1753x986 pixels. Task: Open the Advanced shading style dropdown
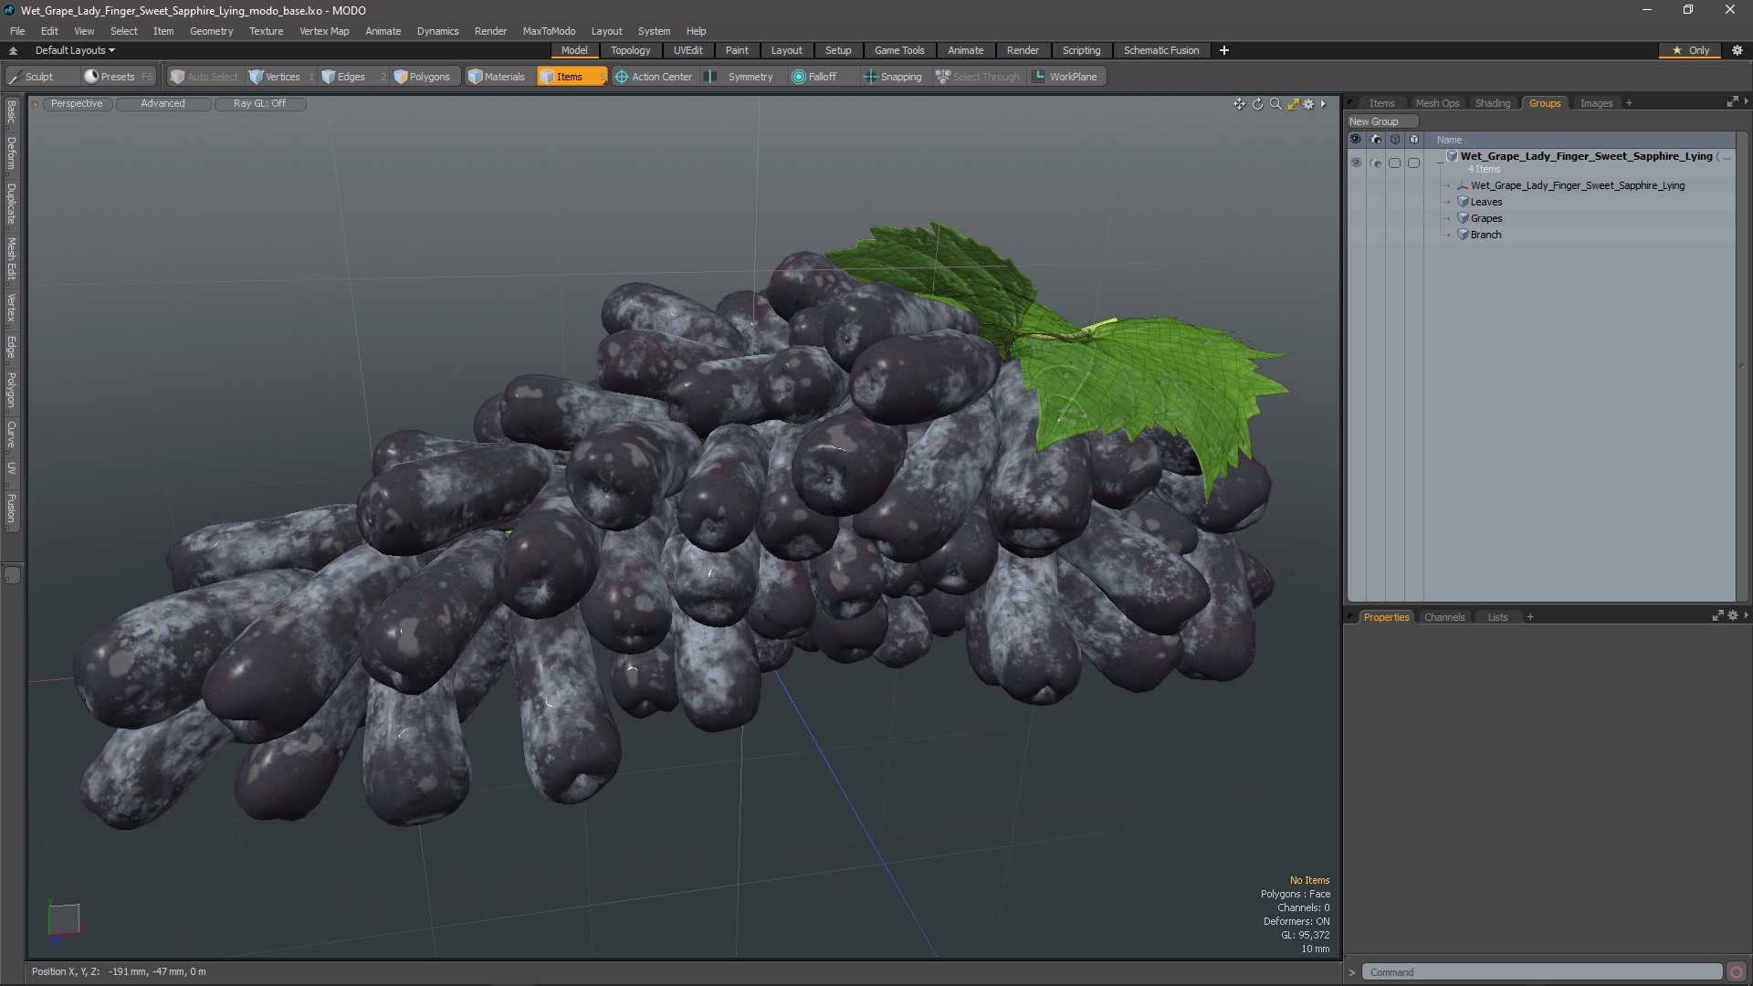tap(163, 103)
